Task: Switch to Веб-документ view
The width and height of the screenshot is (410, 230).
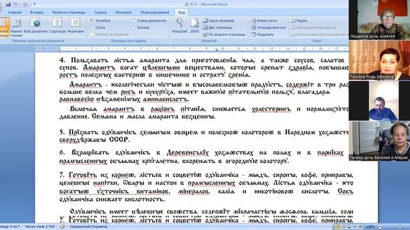Action: (36, 26)
